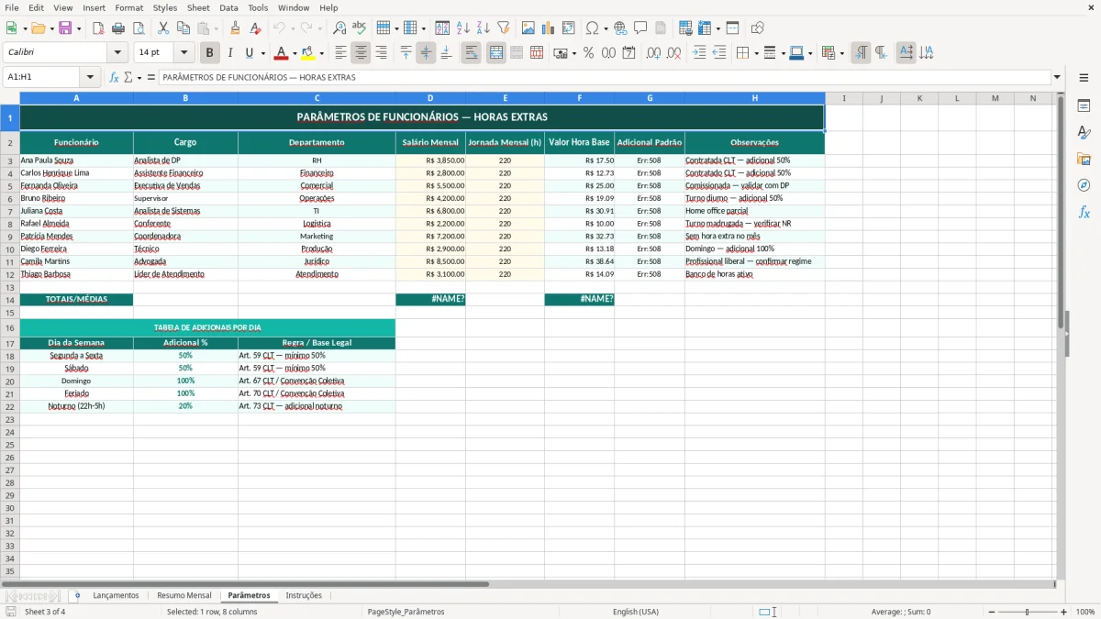Select column header D
The height and width of the screenshot is (619, 1101).
click(x=430, y=98)
